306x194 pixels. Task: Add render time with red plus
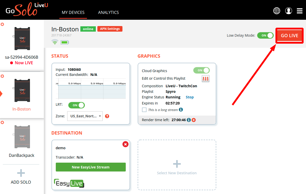pos(194,120)
